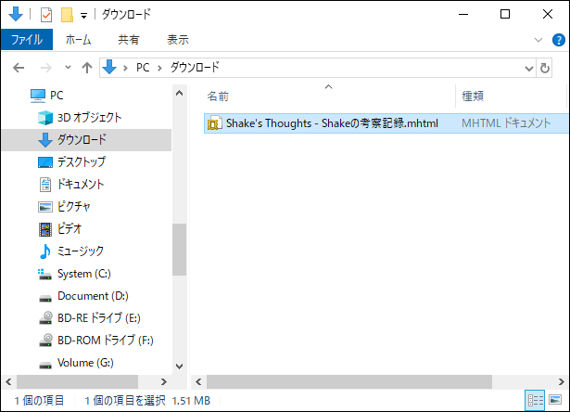The image size is (570, 412).
Task: Expand the chevron after PC in address bar
Action: pos(159,68)
